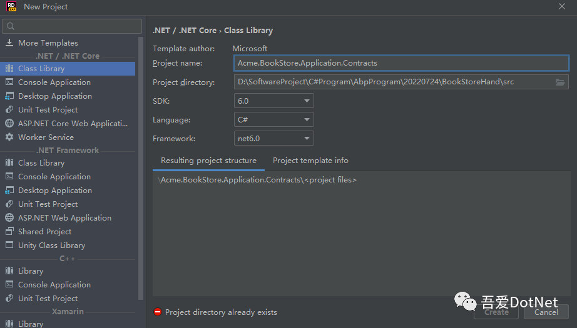Open the Language C# dropdown
The height and width of the screenshot is (328, 577).
click(x=273, y=119)
